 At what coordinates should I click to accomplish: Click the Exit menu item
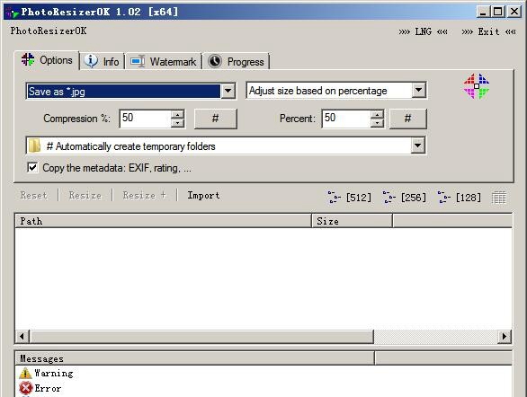(488, 31)
